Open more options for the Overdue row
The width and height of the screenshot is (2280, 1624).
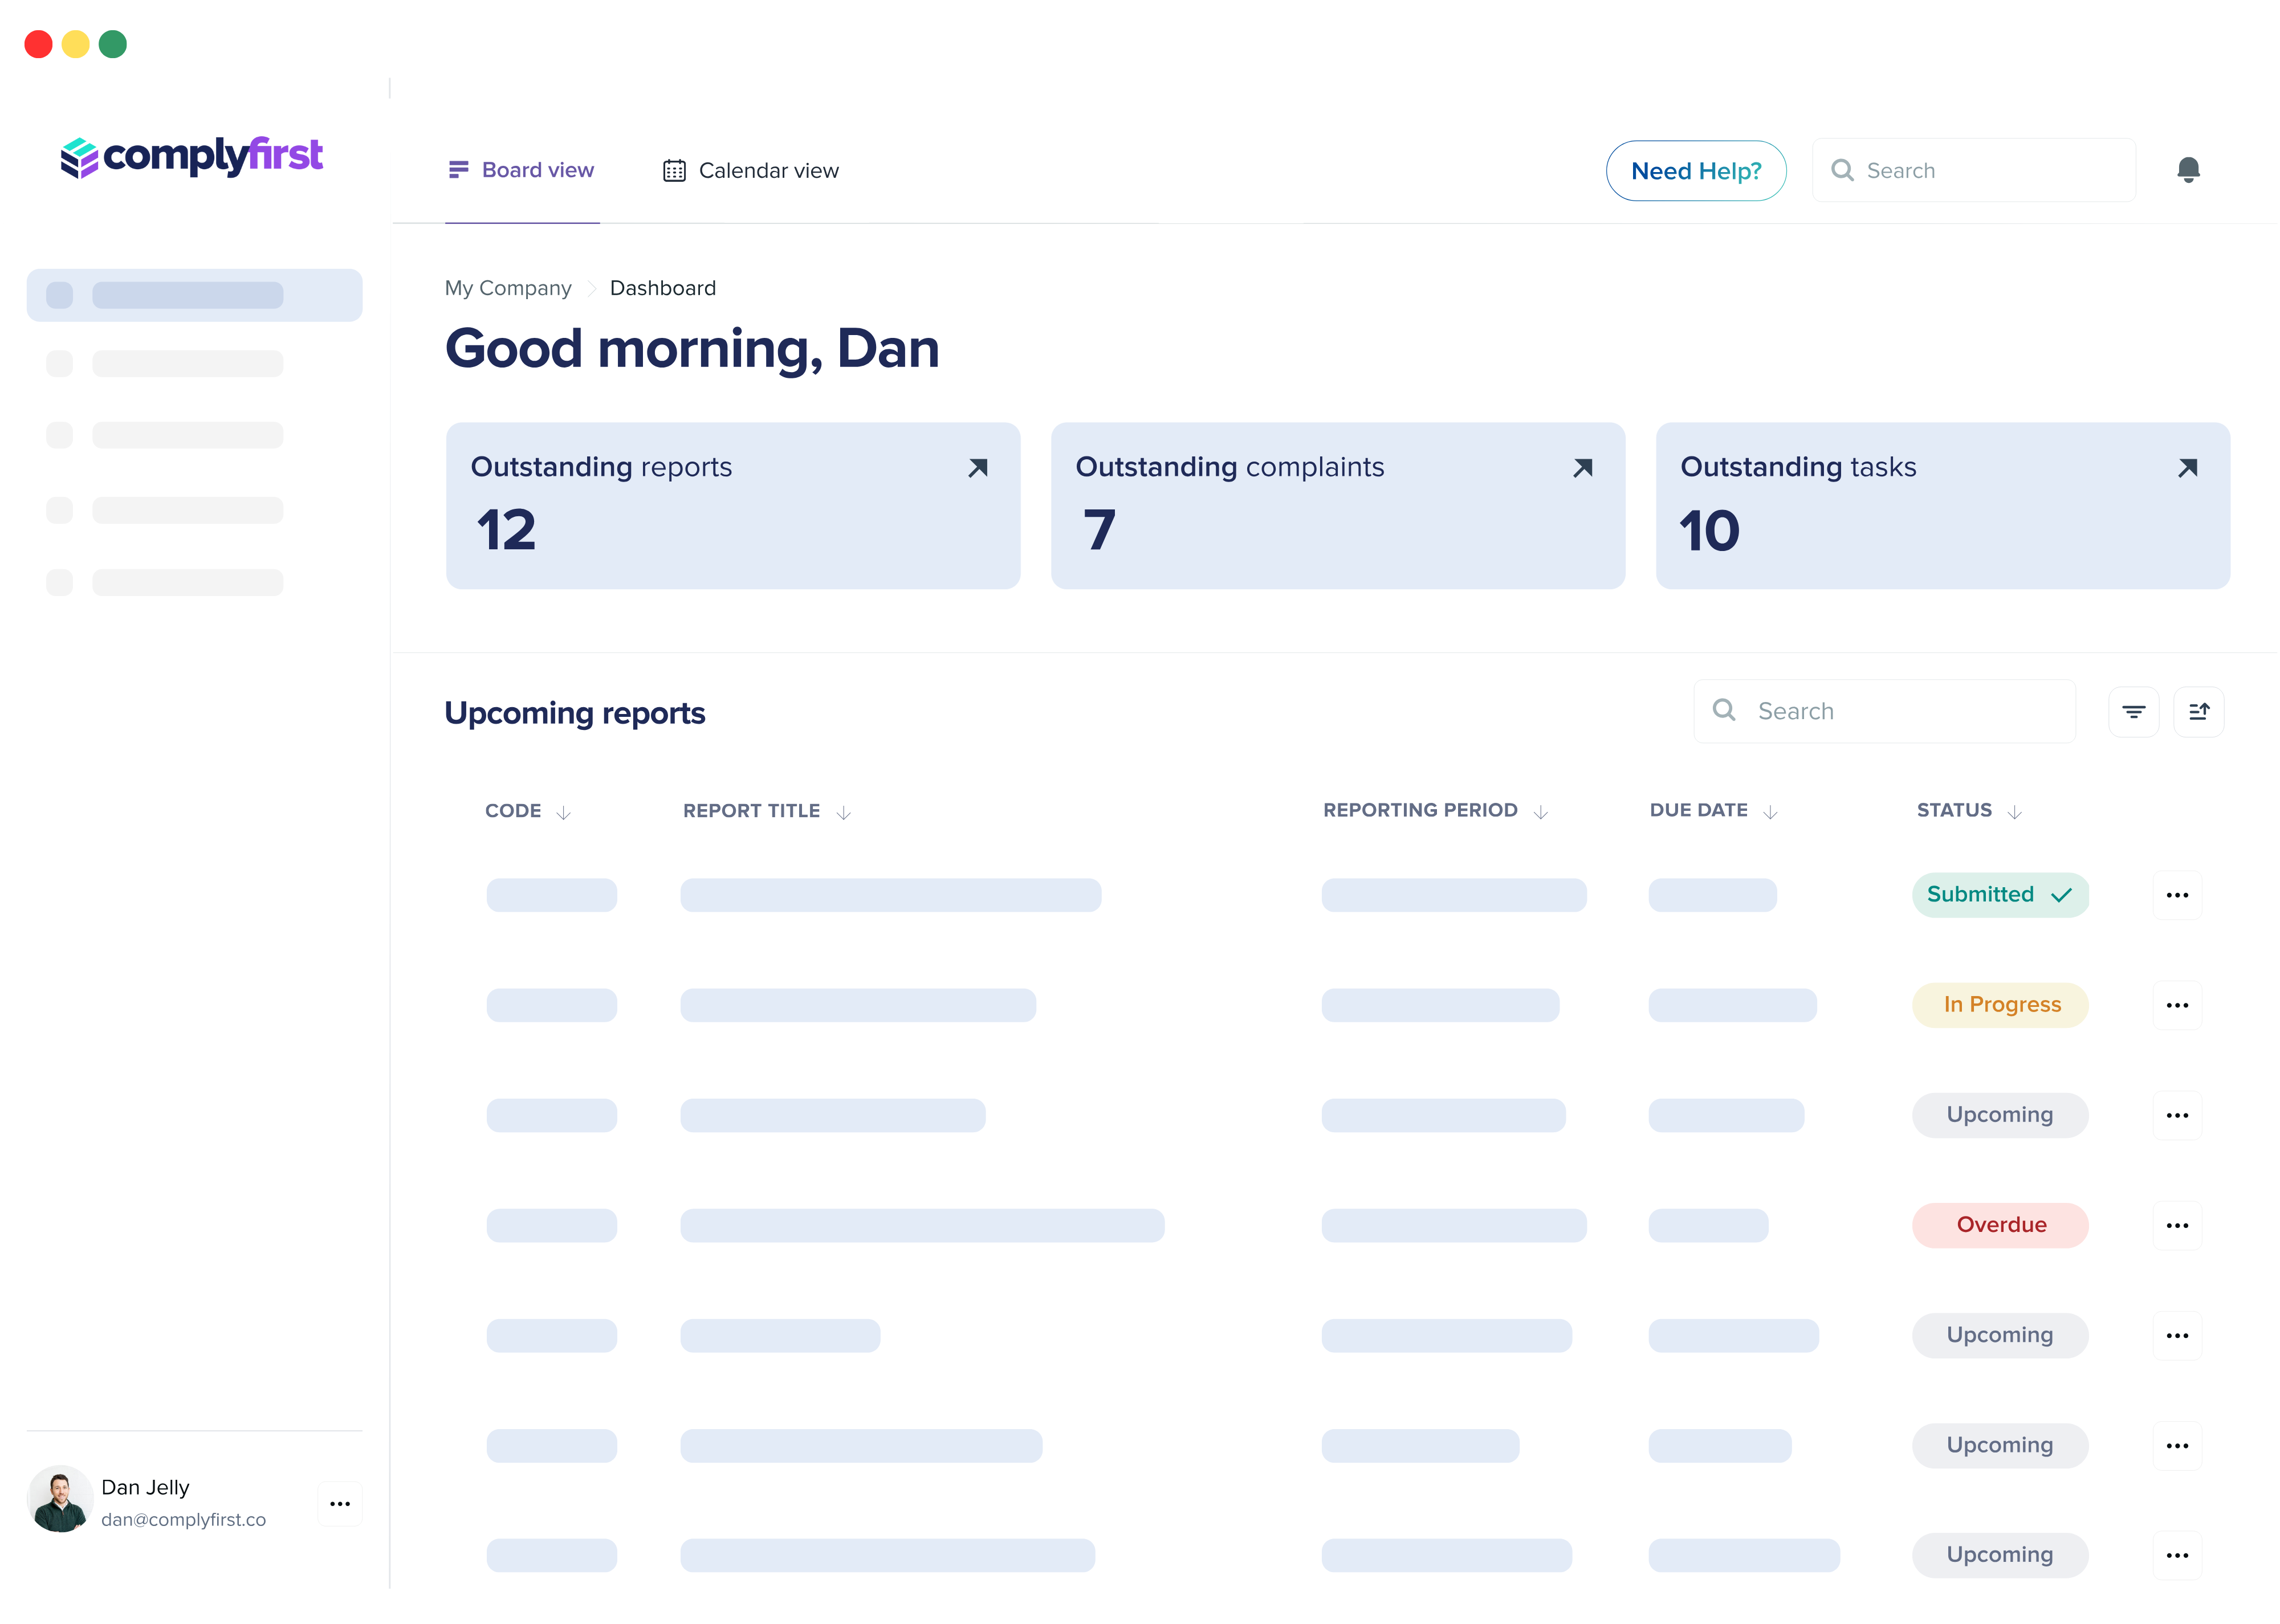(2177, 1225)
